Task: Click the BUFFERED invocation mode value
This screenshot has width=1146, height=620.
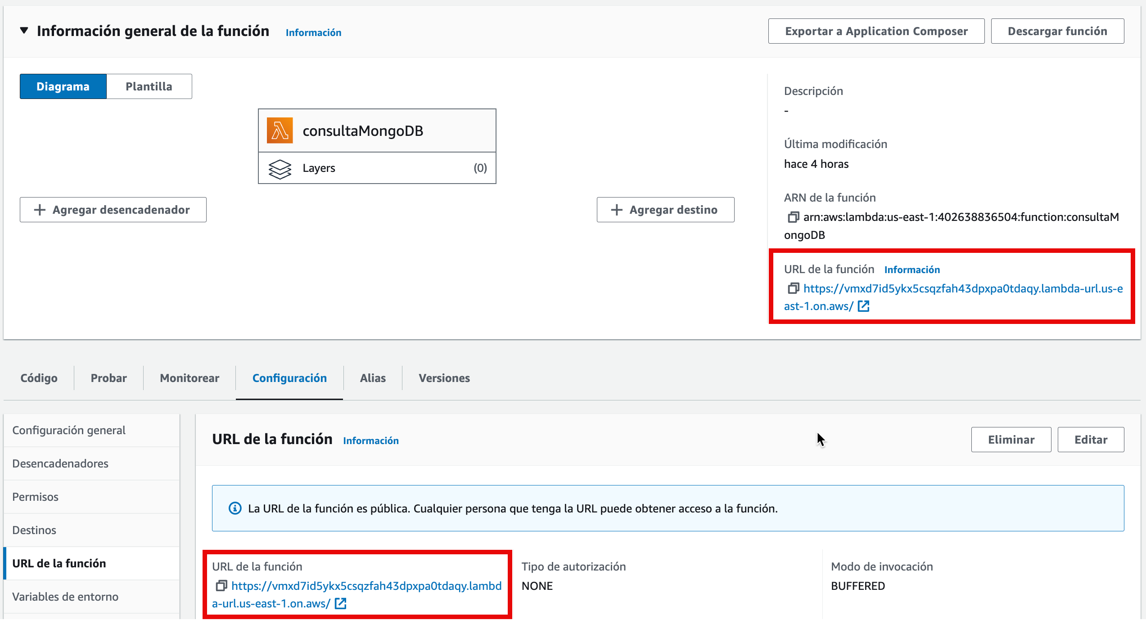Action: (x=857, y=586)
